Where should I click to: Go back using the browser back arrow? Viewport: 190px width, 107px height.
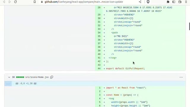[x=4, y=2]
